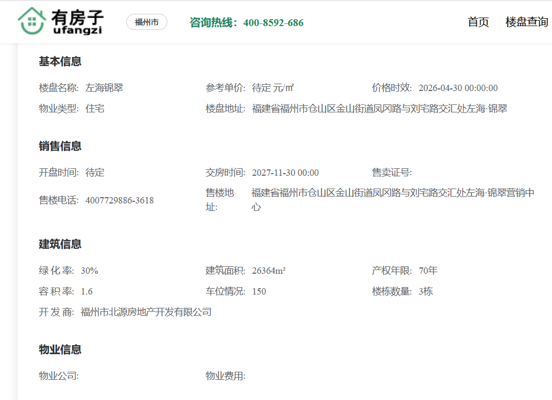This screenshot has width=552, height=400.
Task: Click the developer name 福州市北源房地产开发有限公司
Action: click(146, 312)
